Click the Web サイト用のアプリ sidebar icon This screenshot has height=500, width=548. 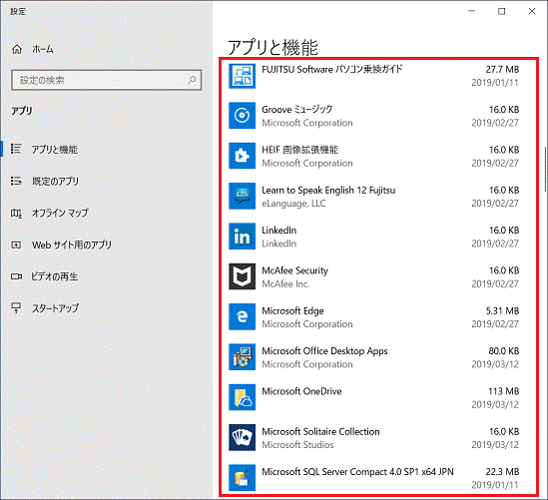coord(16,245)
